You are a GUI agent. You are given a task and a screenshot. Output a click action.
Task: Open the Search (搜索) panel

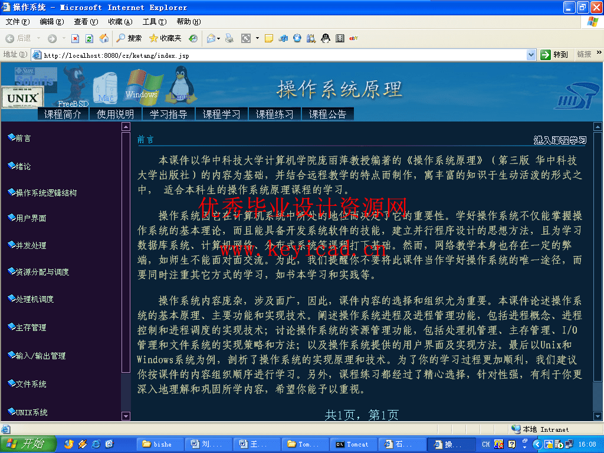(x=129, y=38)
